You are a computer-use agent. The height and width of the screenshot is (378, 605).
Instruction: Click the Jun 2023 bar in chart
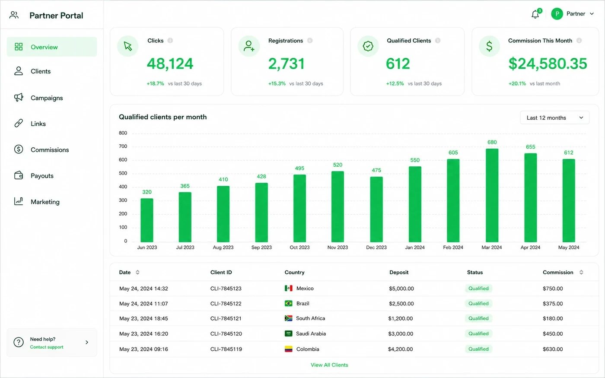pos(147,220)
